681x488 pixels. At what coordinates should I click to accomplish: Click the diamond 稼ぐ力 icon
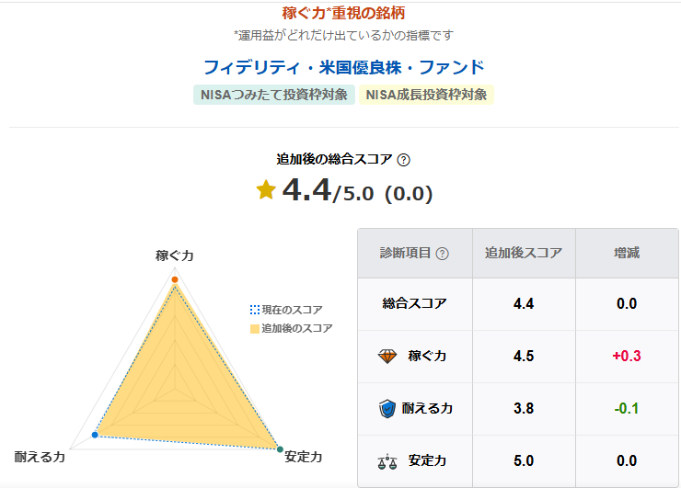click(387, 356)
